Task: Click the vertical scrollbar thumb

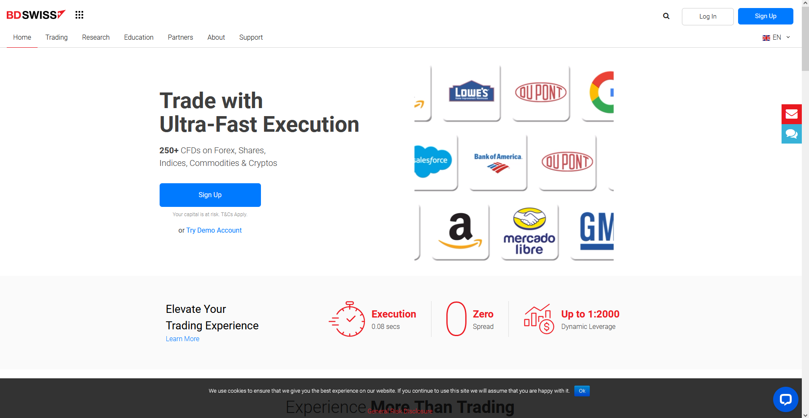Action: pos(805,38)
